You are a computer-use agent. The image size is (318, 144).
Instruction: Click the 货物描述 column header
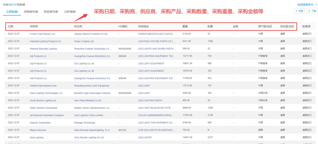[143, 26]
